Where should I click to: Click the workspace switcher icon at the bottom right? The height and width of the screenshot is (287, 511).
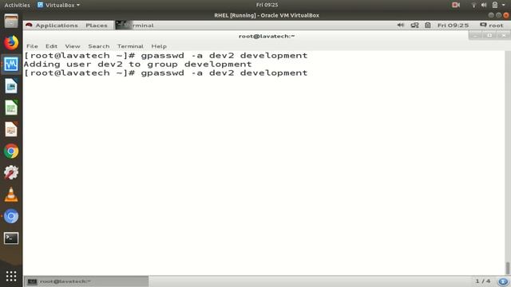[x=503, y=281]
